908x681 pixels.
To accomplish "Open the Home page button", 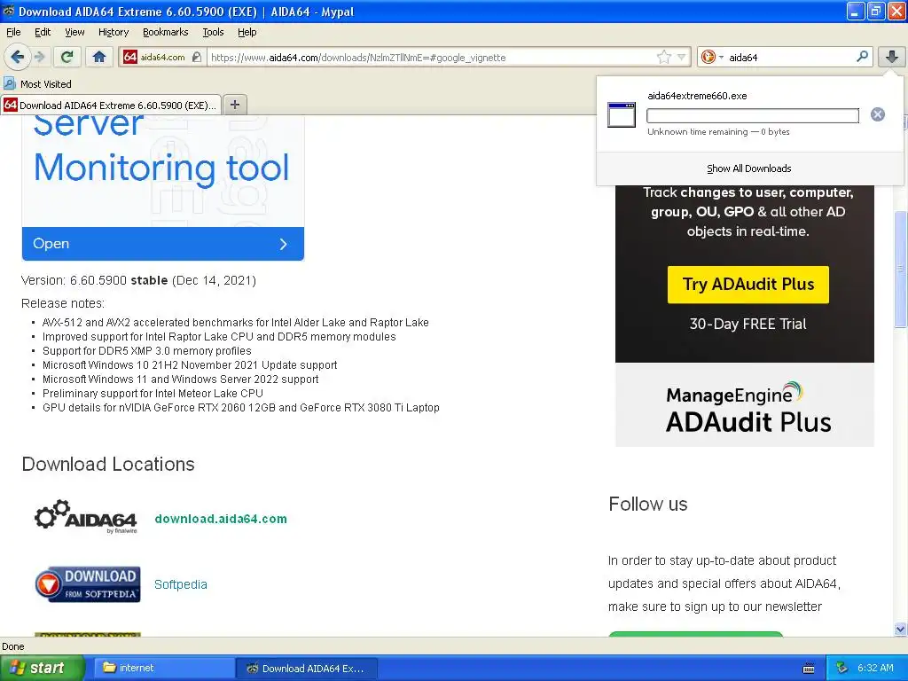I will [x=99, y=57].
